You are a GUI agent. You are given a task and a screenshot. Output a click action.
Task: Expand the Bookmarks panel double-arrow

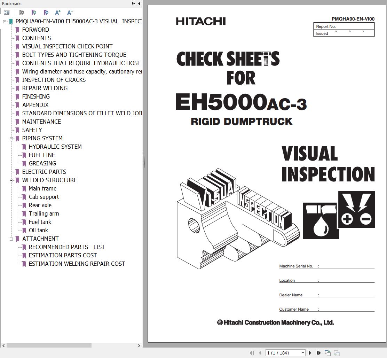tap(134, 3)
